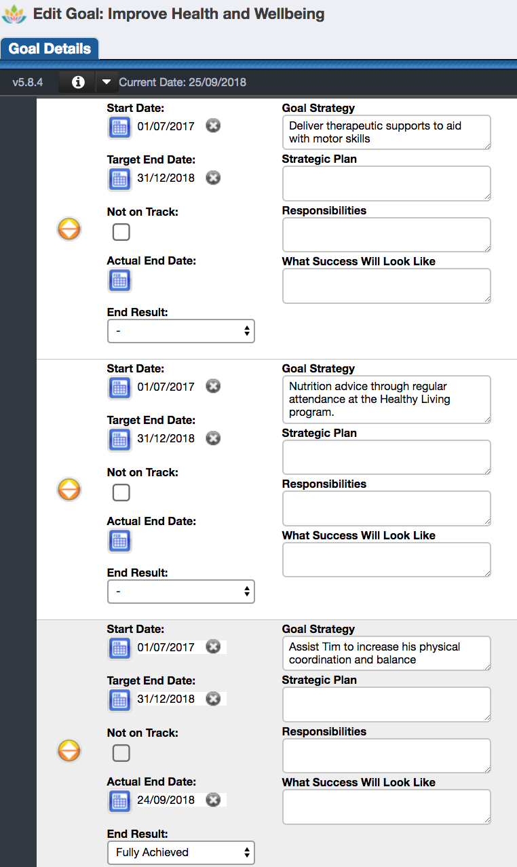Open the dropdown arrow next to the info icon
Screen dimensions: 517x867
click(107, 82)
